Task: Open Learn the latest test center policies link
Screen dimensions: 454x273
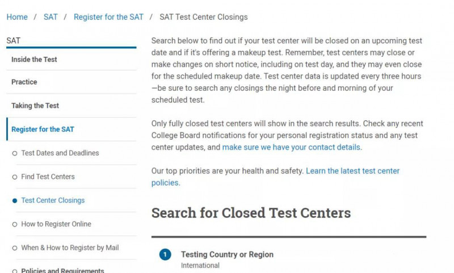Action: tap(275, 177)
